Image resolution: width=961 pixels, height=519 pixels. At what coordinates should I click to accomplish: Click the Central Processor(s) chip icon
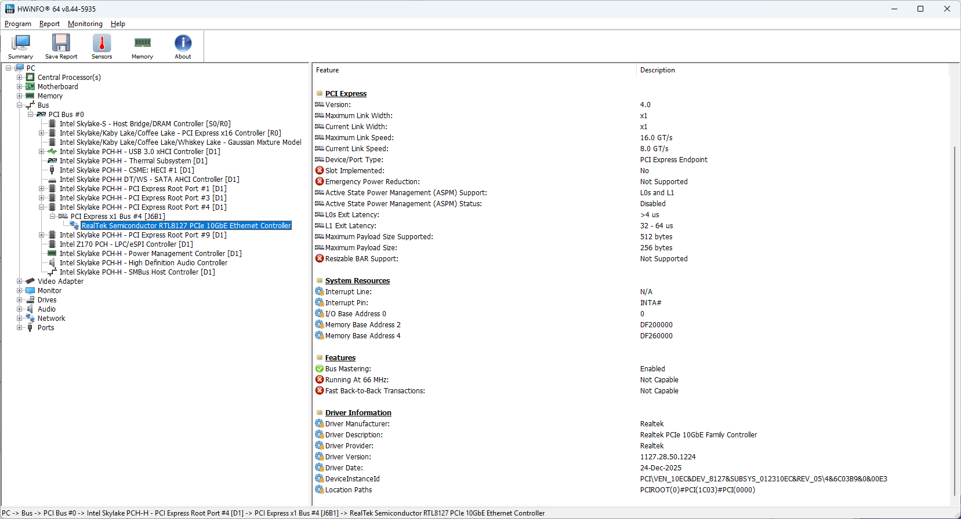(x=30, y=78)
